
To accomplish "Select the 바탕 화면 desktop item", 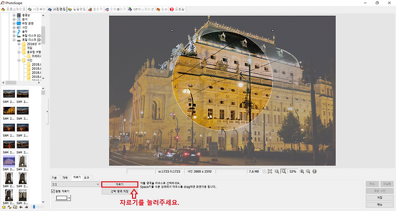I will point(28,24).
